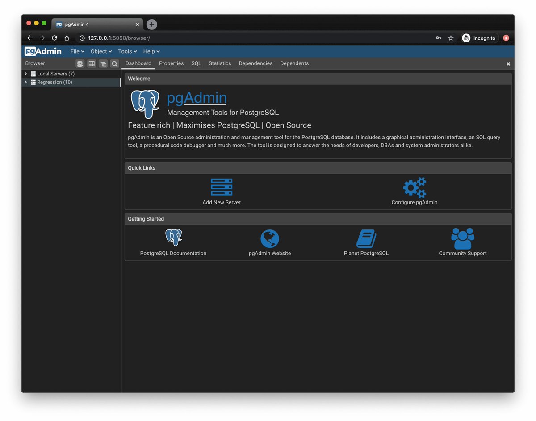
Task: Click the Regression server group icon
Action: 33,83
